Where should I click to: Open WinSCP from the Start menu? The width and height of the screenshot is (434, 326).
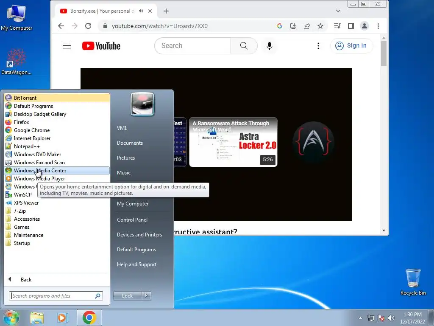(21, 194)
